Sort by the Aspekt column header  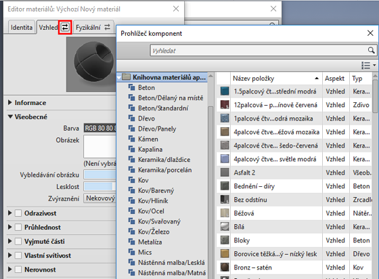(x=336, y=79)
